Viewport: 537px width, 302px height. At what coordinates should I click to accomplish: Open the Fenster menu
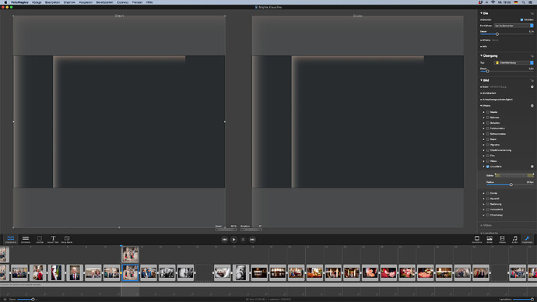click(137, 2)
